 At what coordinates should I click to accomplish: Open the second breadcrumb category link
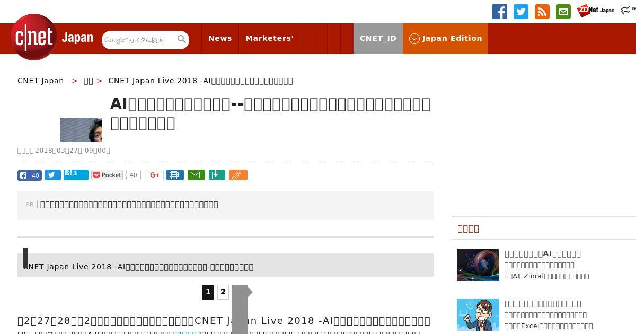89,81
